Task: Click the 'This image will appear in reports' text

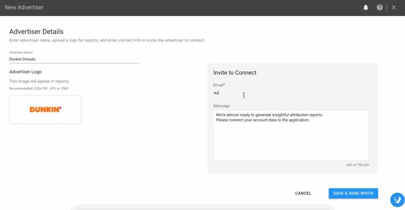Action: 39,81
